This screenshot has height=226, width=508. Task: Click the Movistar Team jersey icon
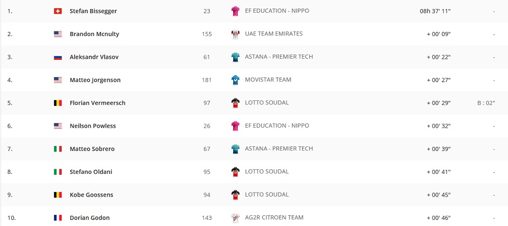click(x=235, y=80)
